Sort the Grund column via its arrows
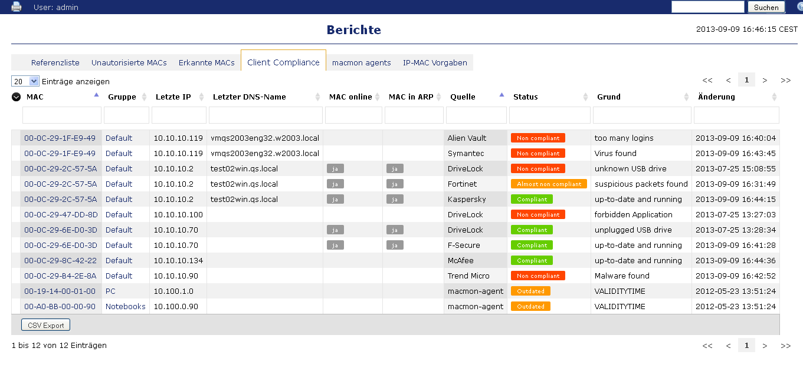This screenshot has width=803, height=368. click(x=687, y=97)
